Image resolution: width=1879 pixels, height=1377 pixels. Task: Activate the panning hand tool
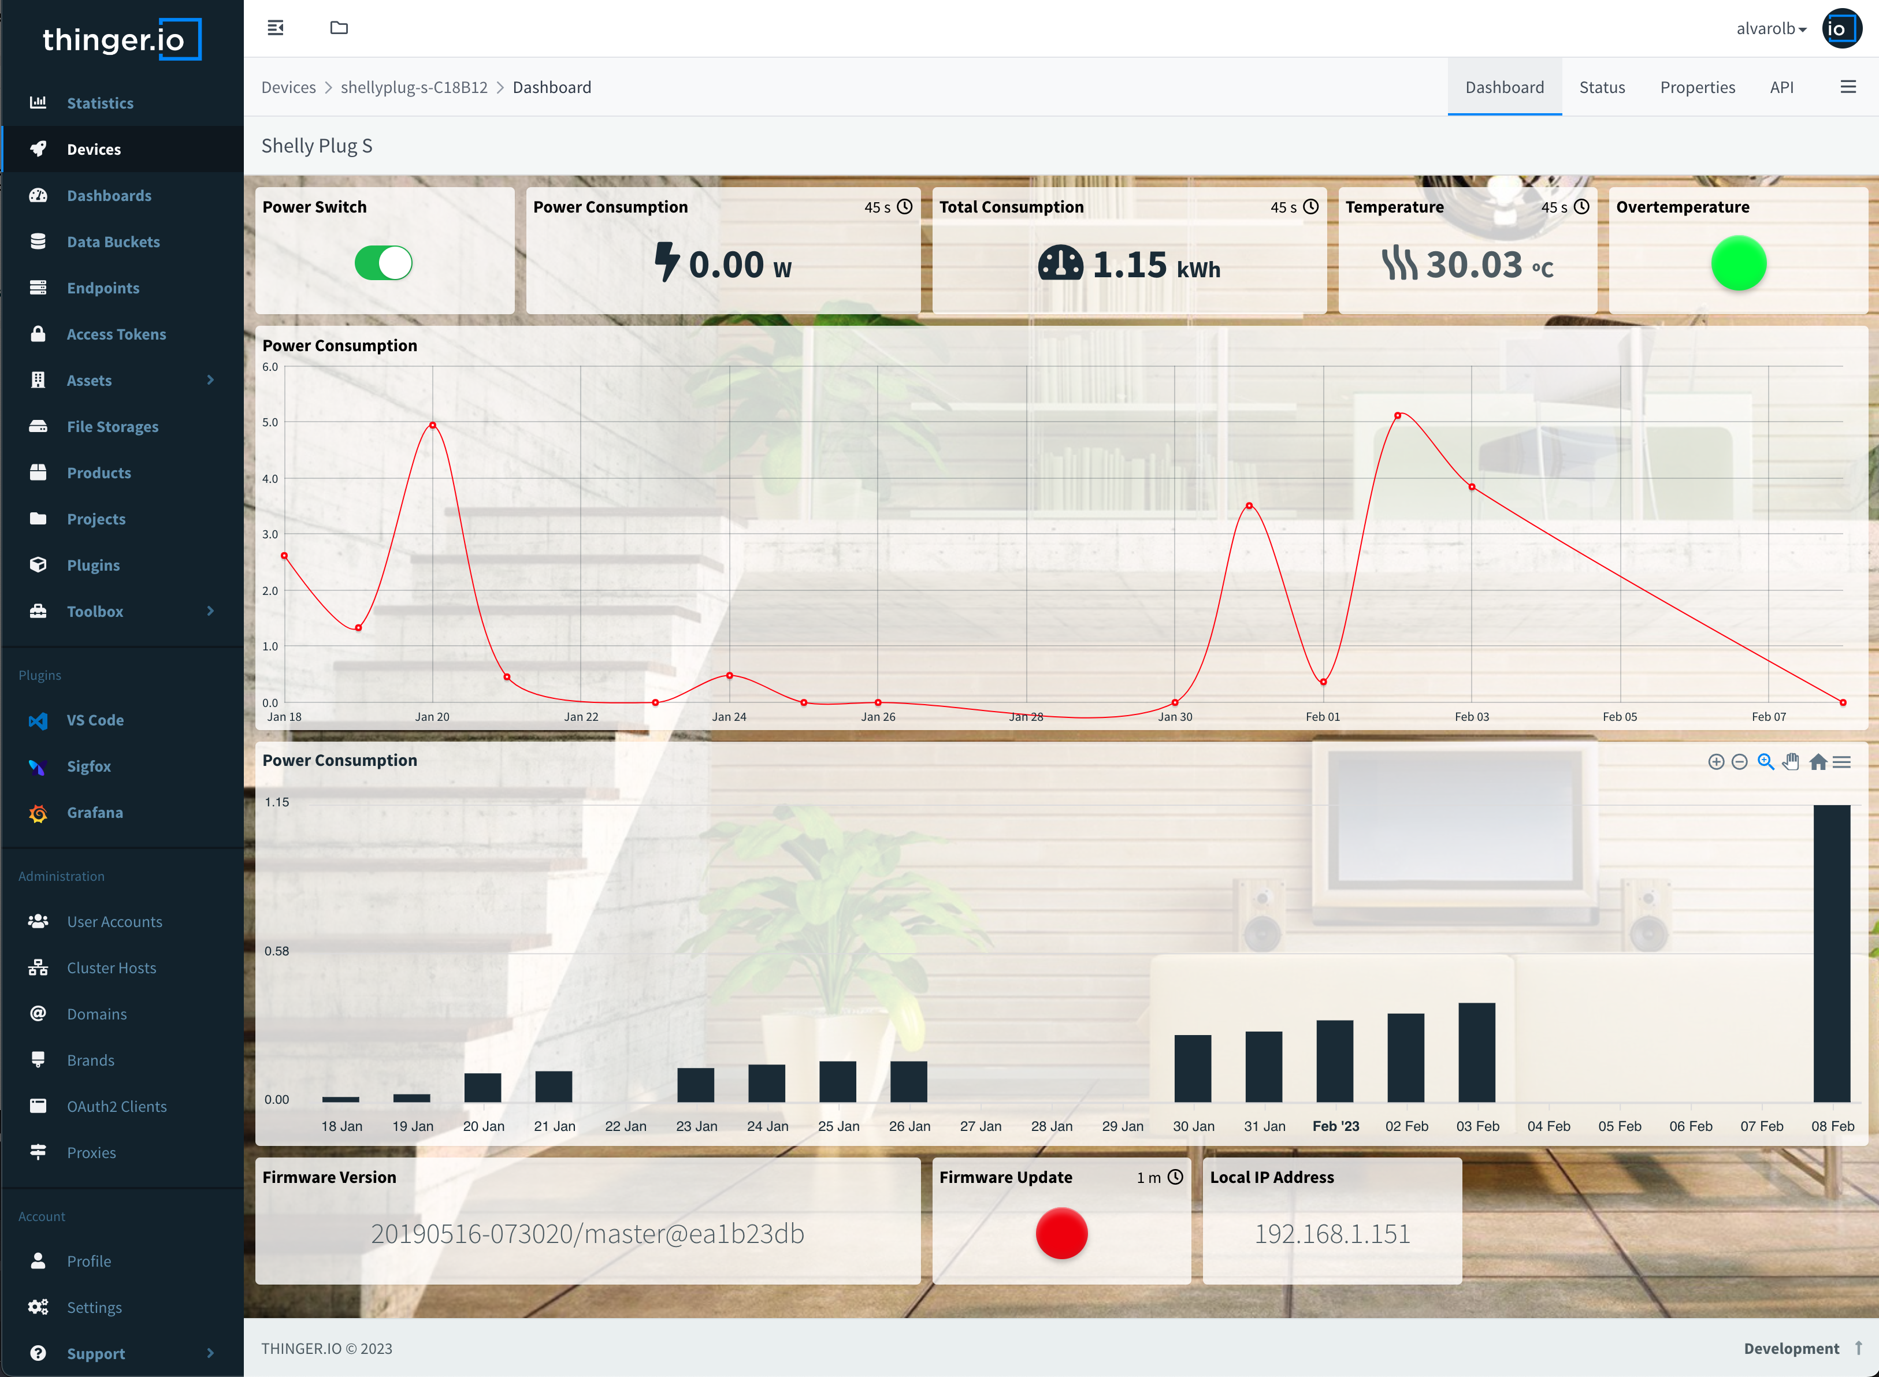click(1791, 762)
